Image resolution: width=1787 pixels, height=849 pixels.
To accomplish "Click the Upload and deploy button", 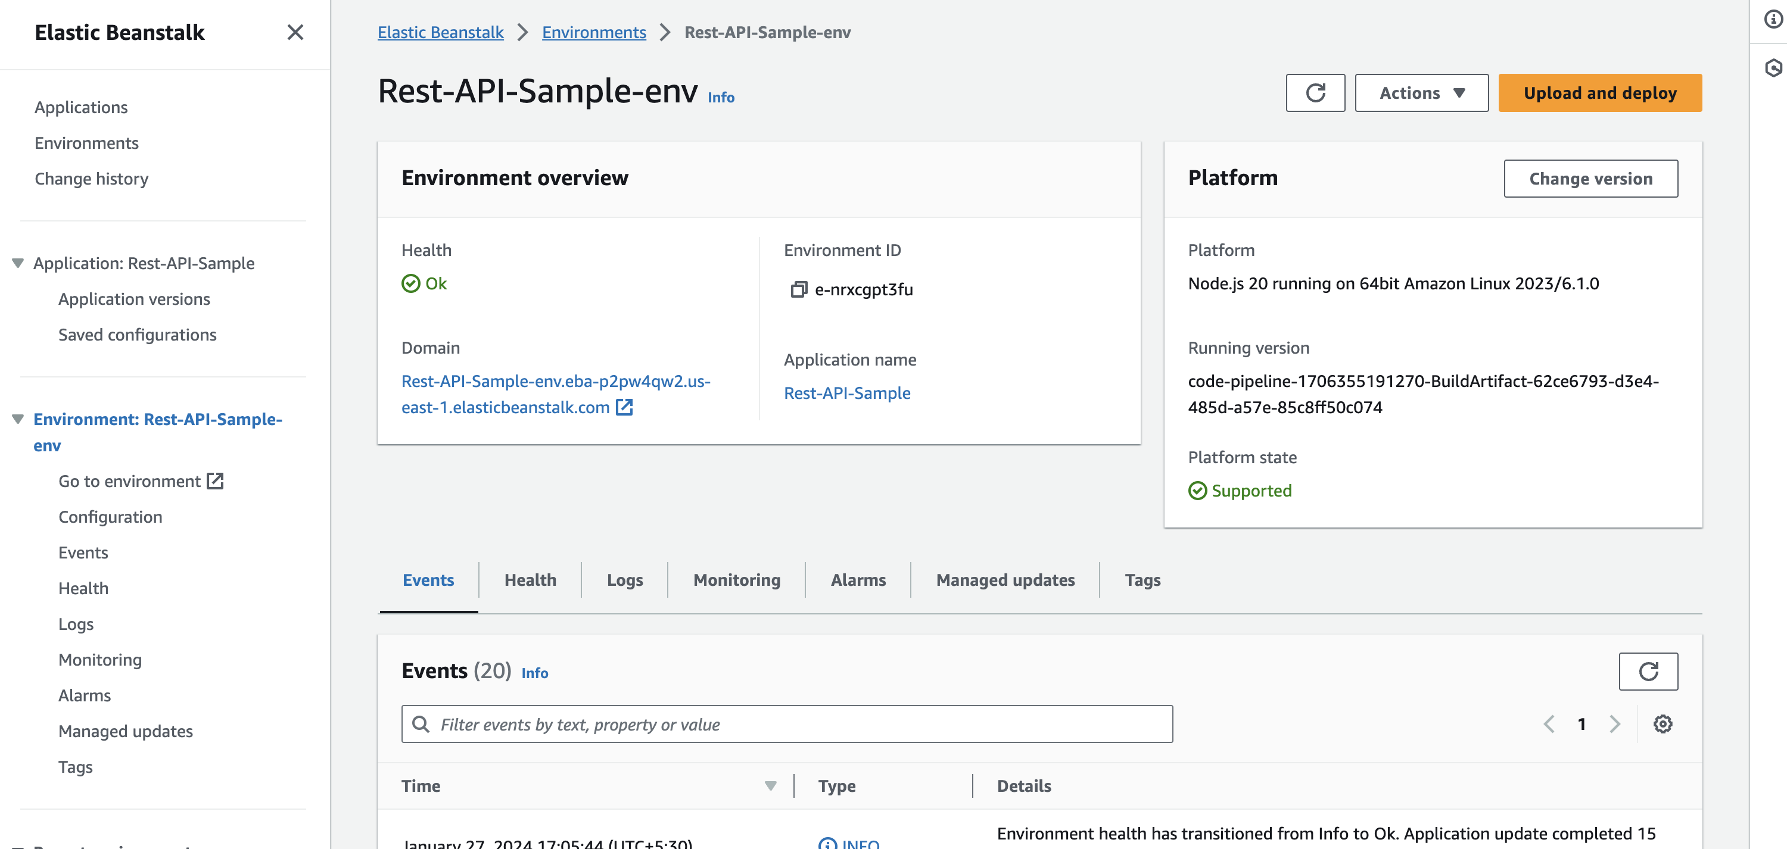I will [x=1599, y=93].
